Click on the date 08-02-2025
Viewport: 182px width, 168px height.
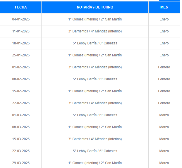coord(21,79)
